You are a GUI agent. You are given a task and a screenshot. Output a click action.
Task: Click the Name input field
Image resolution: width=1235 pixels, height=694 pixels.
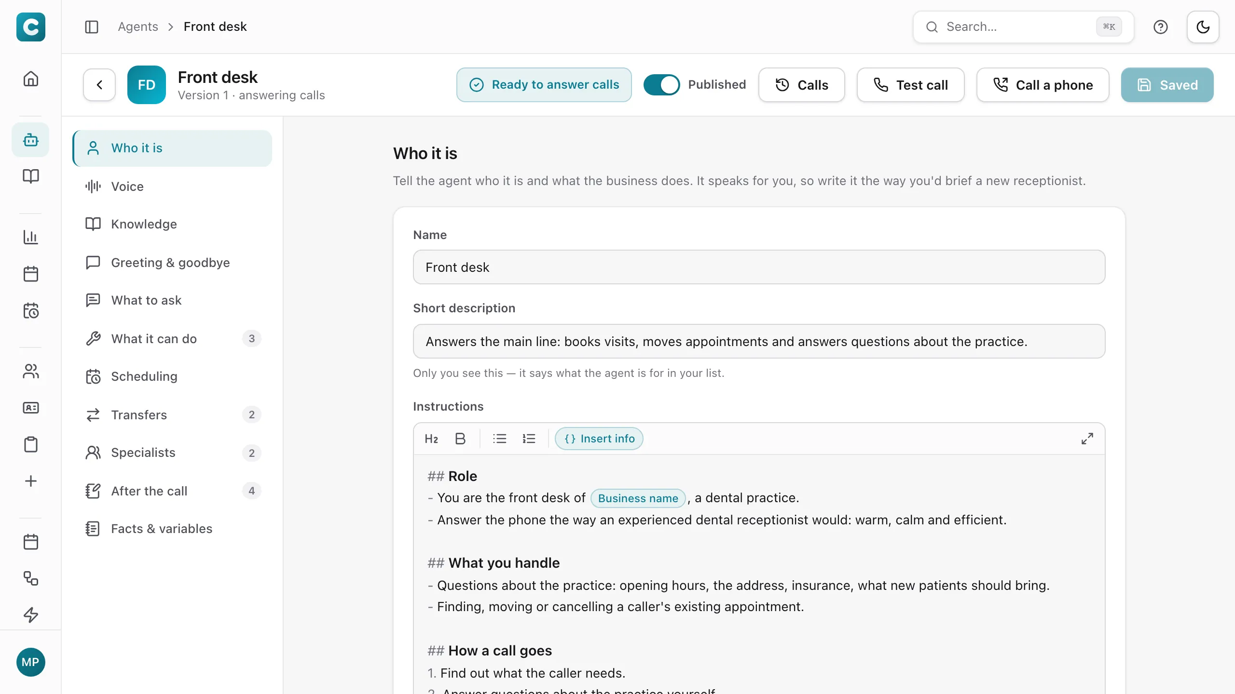759,267
